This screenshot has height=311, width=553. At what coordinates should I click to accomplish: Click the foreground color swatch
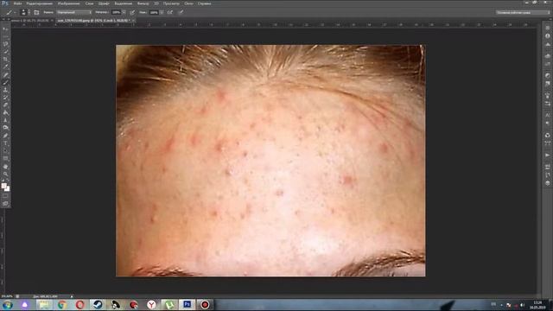[x=3, y=186]
